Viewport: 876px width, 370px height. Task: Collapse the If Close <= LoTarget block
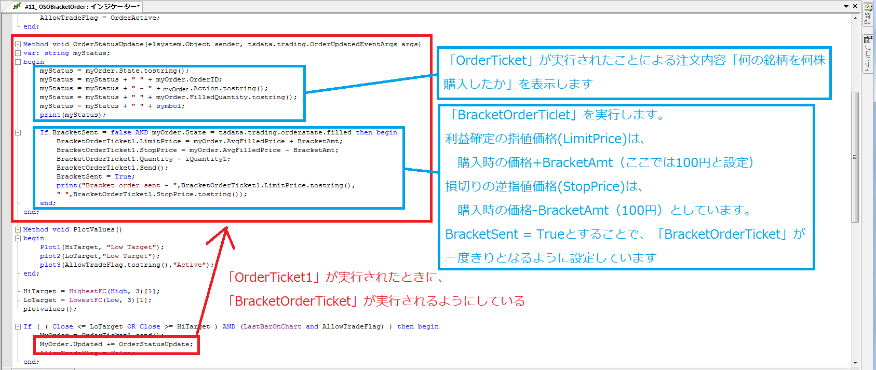[18, 326]
